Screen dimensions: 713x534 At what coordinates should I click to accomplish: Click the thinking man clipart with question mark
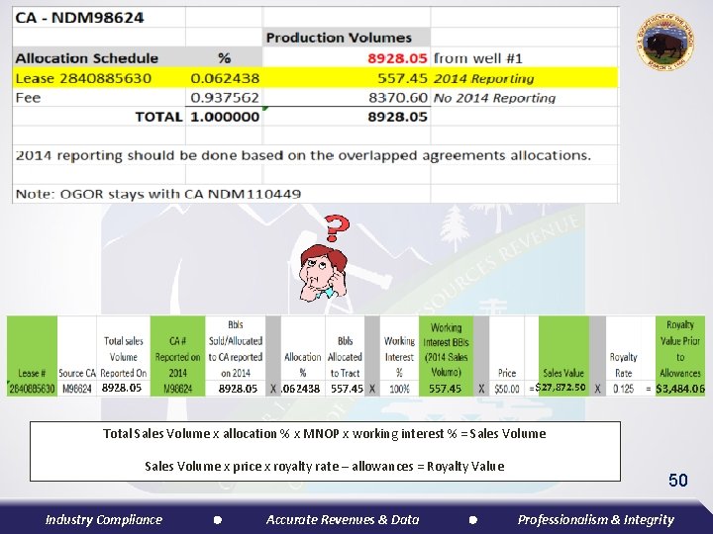pos(324,257)
